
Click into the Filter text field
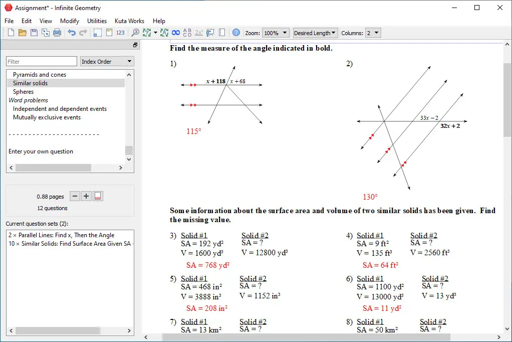tap(42, 62)
